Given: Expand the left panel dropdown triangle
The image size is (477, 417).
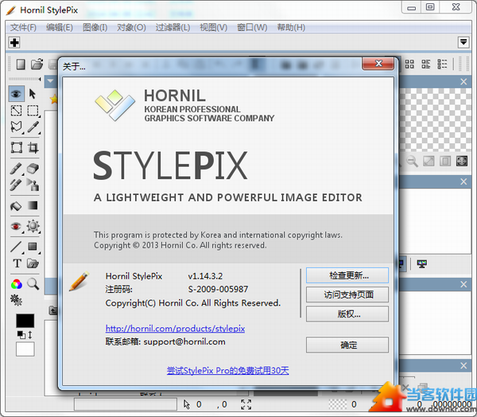Looking at the screenshot, I should (50, 81).
